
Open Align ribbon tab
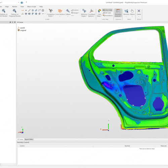(7, 7)
